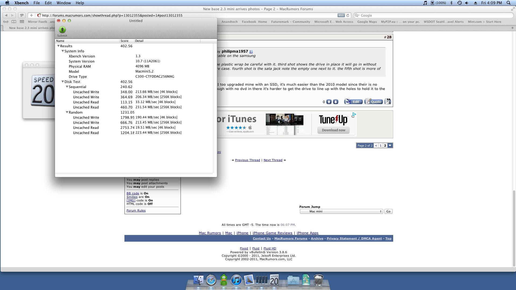Collapse the Random disclosure triangle
Screen dimensions: 516x290
(67, 113)
